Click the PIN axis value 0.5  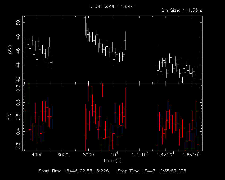tap(18, 117)
